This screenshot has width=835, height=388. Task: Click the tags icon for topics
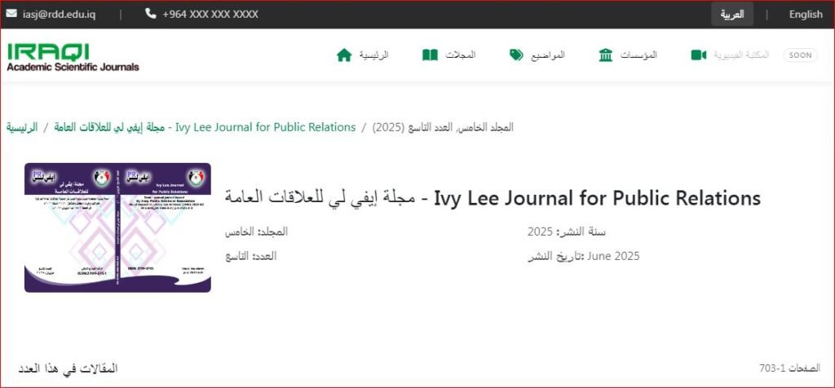coord(517,55)
